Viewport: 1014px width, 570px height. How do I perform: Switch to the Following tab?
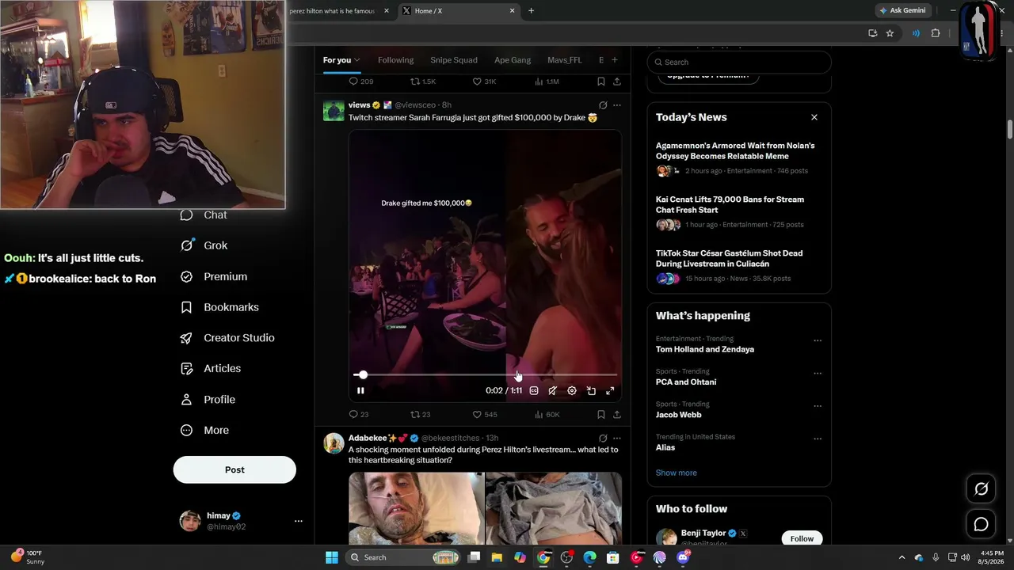(x=395, y=60)
